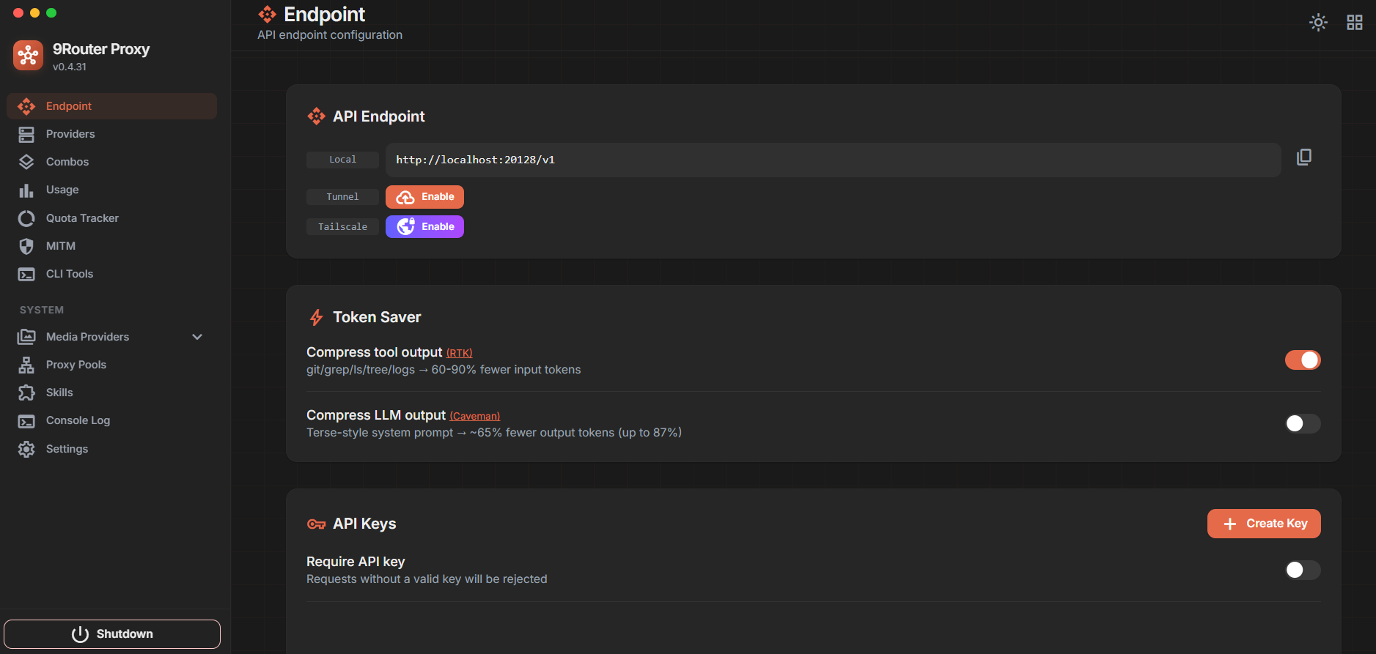The width and height of the screenshot is (1376, 654).
Task: Click the "Compress LLM output" label
Action: tap(376, 415)
